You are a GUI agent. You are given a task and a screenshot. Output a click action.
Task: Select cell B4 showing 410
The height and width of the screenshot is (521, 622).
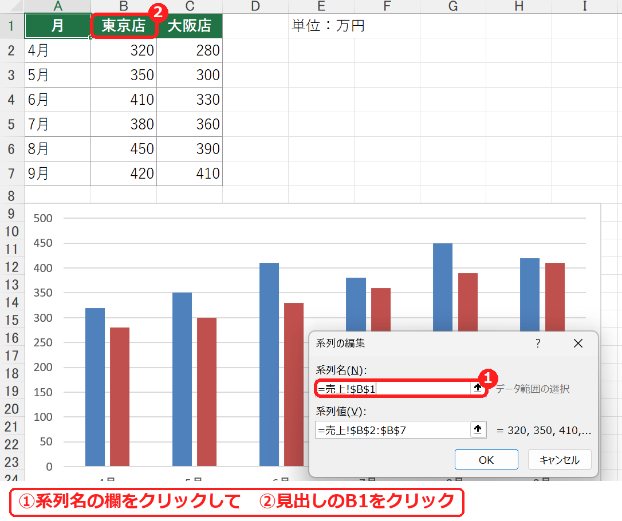pos(124,100)
